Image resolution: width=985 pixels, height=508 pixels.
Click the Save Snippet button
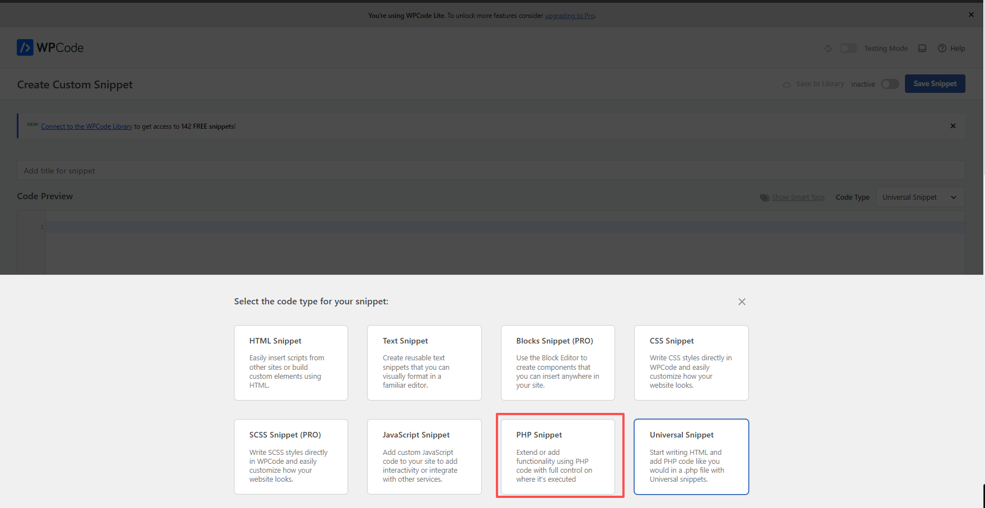click(935, 84)
